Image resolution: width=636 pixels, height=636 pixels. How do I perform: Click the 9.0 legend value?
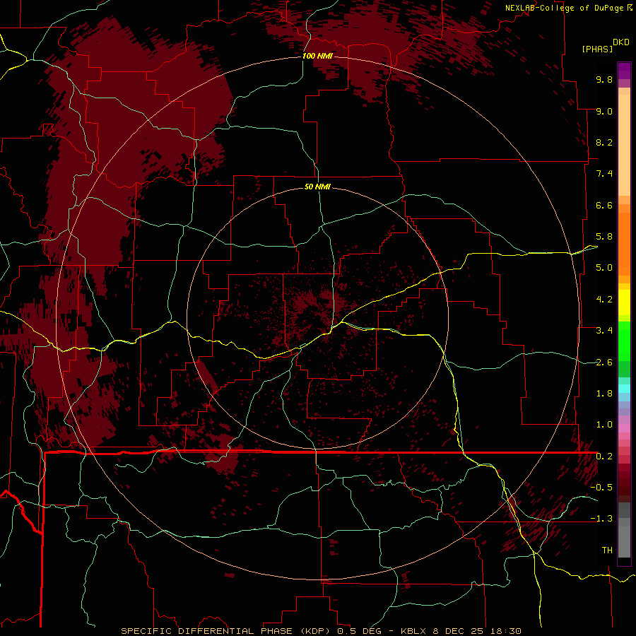(604, 111)
